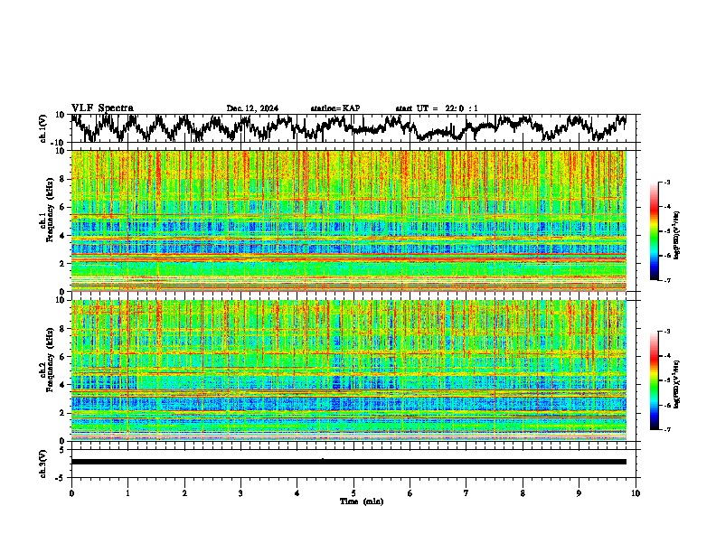Click the 'station=KAP' label
This screenshot has height=553, width=716.
[x=334, y=108]
